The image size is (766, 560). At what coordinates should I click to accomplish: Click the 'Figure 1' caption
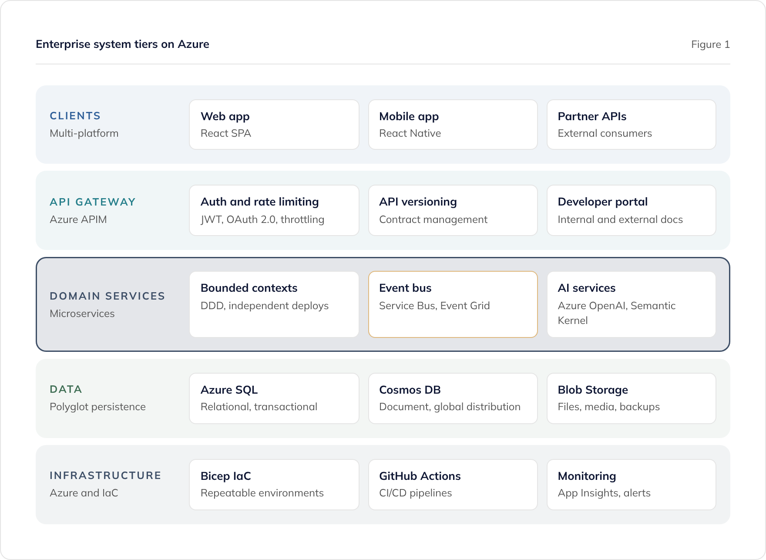(x=710, y=44)
